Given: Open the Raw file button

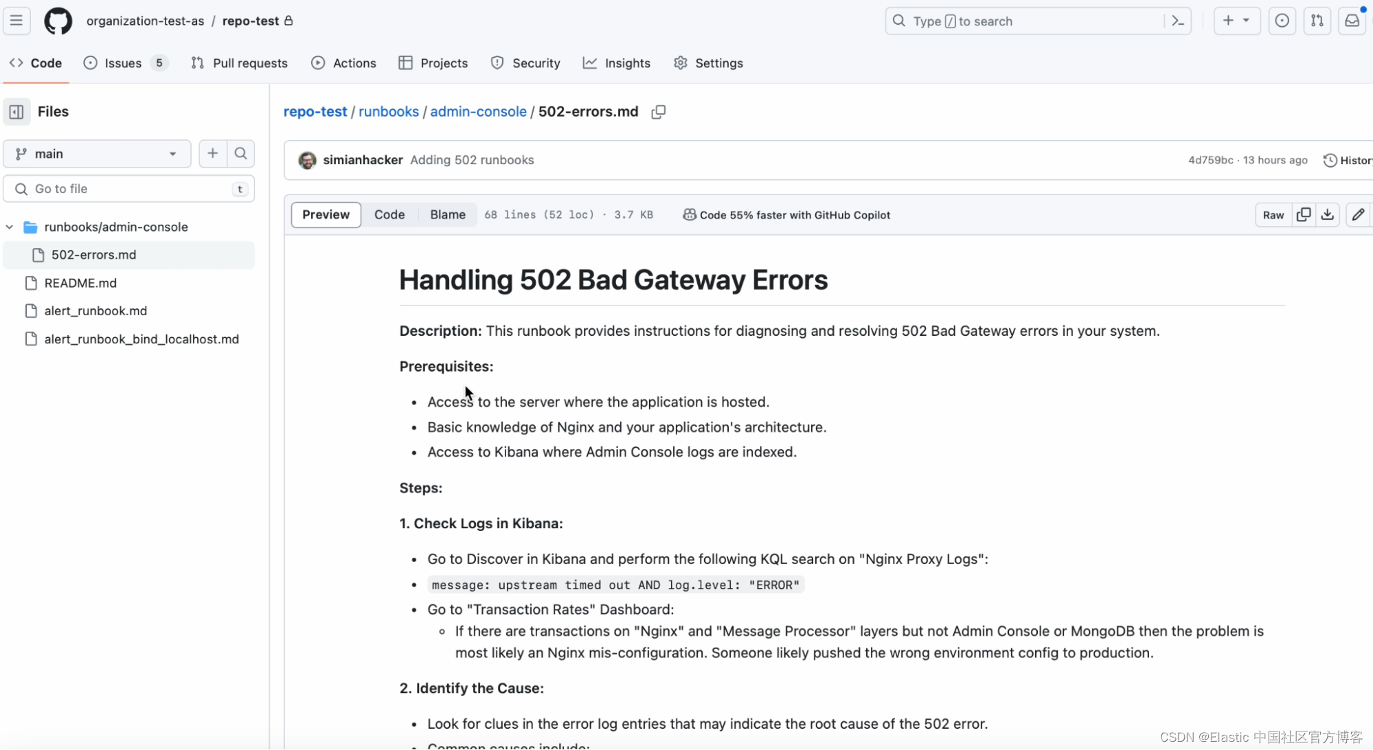Looking at the screenshot, I should pos(1273,215).
